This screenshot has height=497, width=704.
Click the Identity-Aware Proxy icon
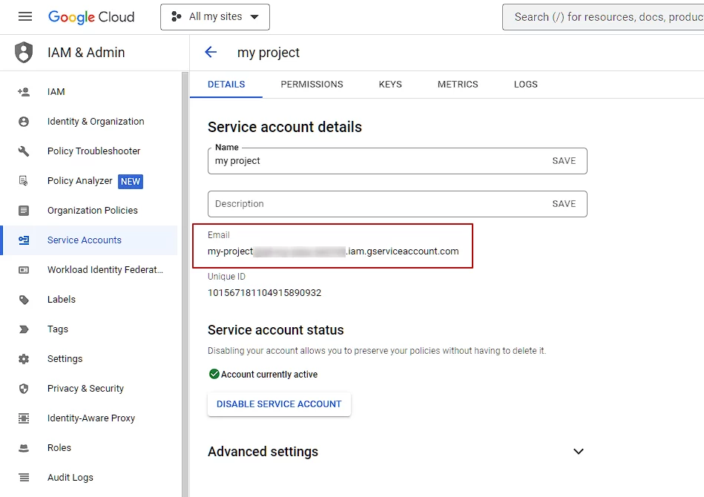pyautogui.click(x=24, y=418)
